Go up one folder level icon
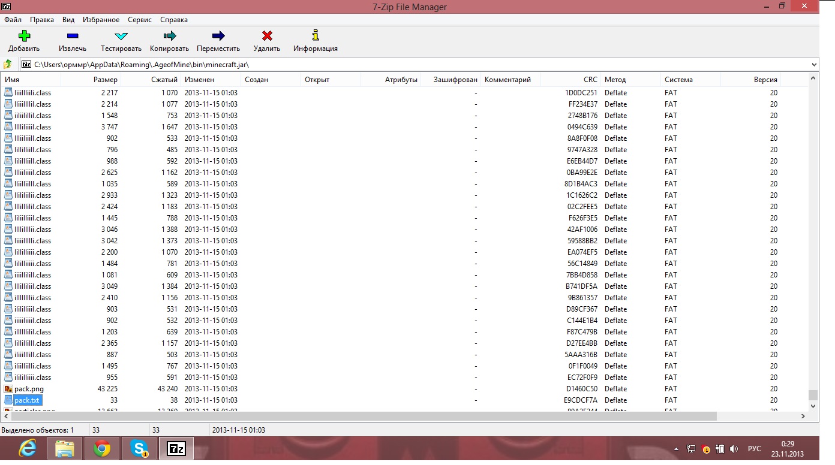The height and width of the screenshot is (465, 835). pos(8,64)
